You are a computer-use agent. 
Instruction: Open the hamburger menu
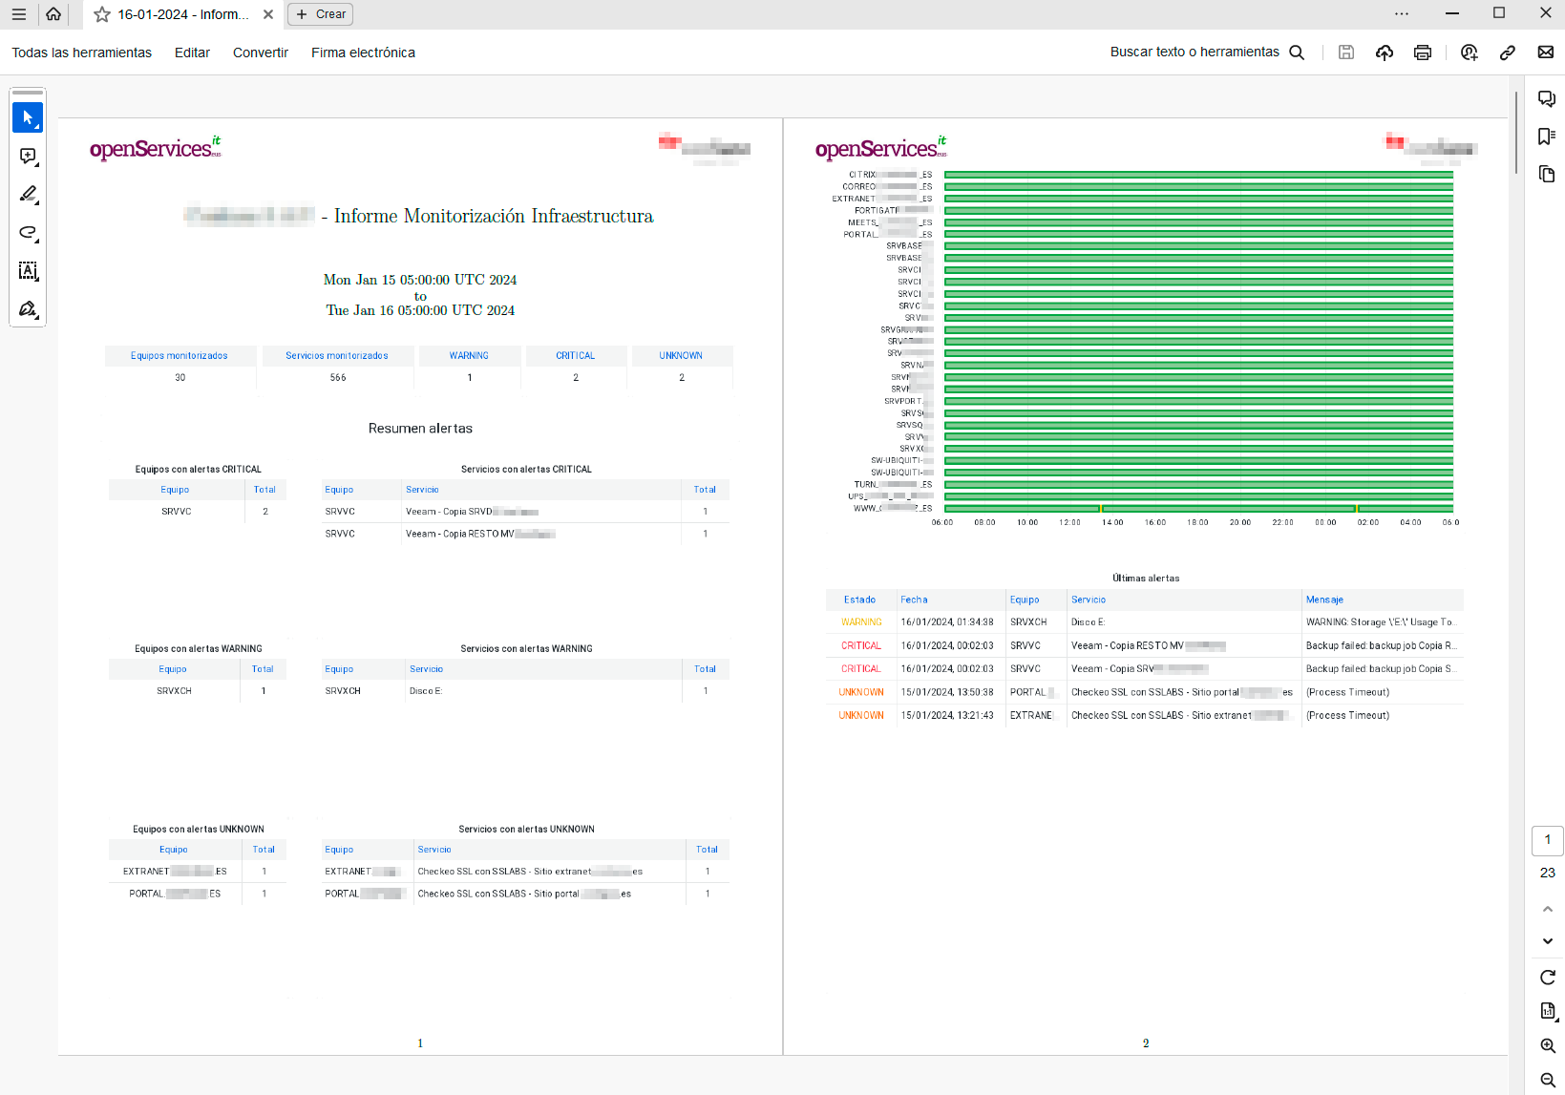(19, 14)
